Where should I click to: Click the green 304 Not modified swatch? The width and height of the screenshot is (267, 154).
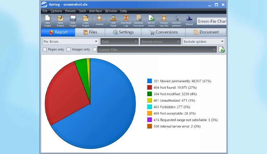(x=149, y=94)
